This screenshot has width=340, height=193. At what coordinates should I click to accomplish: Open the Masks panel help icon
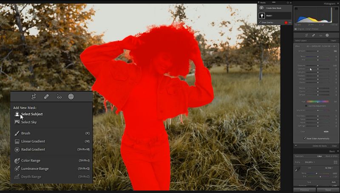[x=288, y=3]
